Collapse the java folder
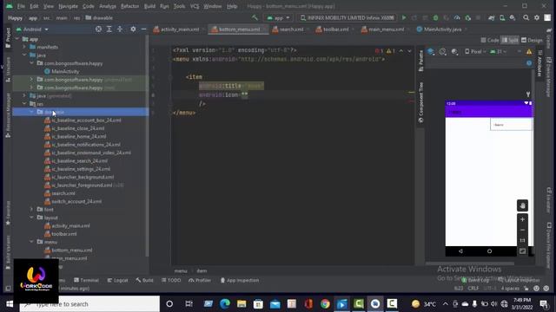This screenshot has width=556, height=312. [x=24, y=55]
